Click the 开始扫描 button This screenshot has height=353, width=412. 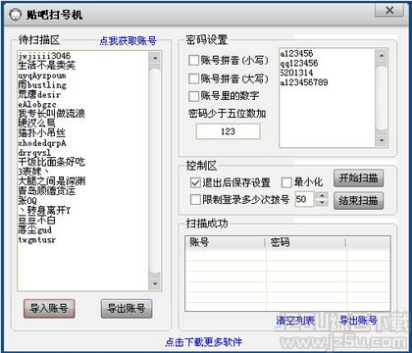click(358, 178)
